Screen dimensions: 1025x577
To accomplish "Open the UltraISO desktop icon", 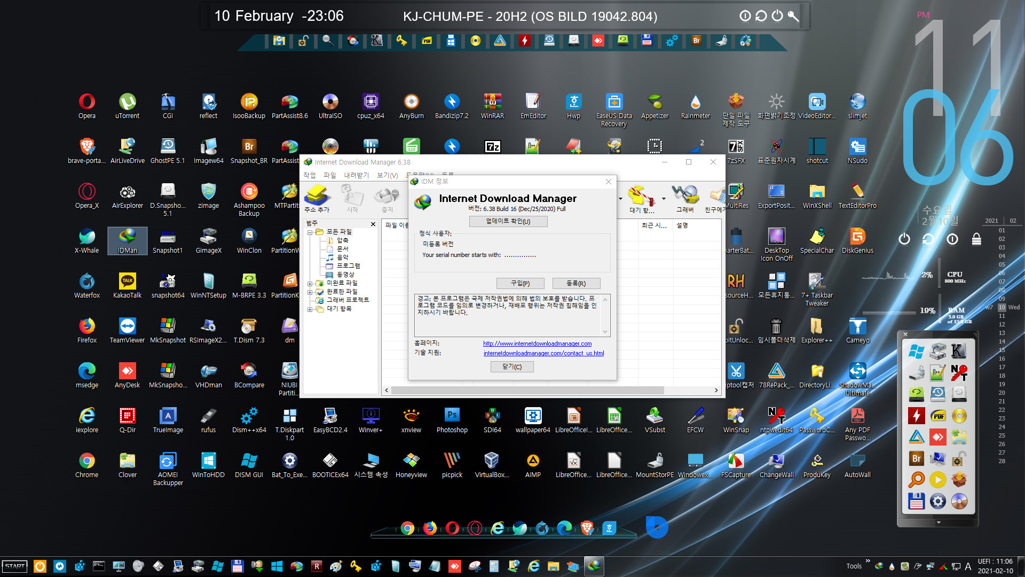I will click(x=330, y=106).
